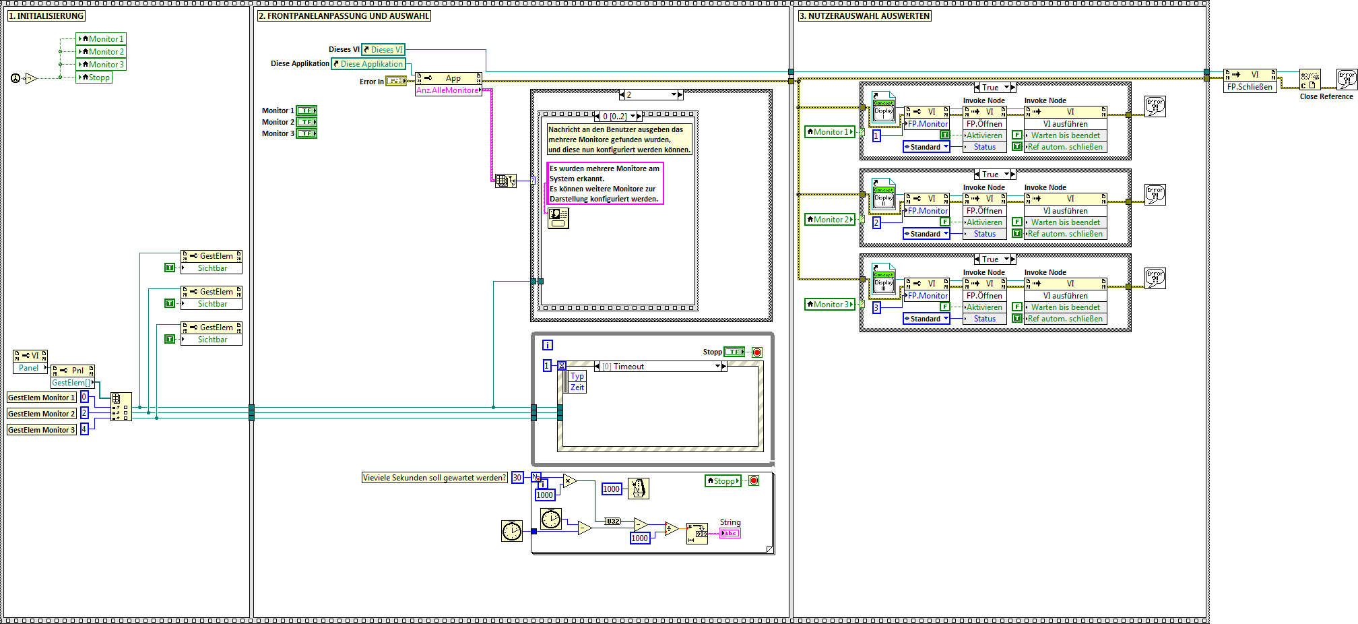Screen dimensions: 1358x624
Task: Click the stop condition next to Stopp TF terminal
Action: point(757,352)
